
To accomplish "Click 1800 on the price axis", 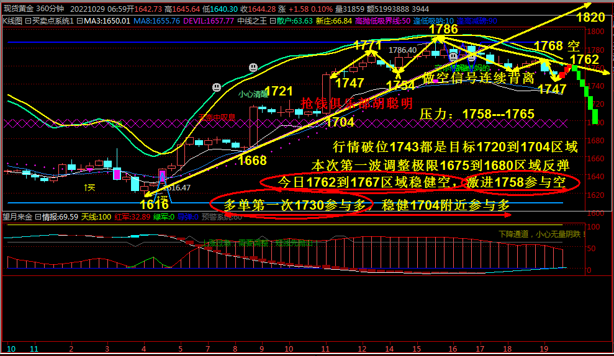I will [595, 32].
